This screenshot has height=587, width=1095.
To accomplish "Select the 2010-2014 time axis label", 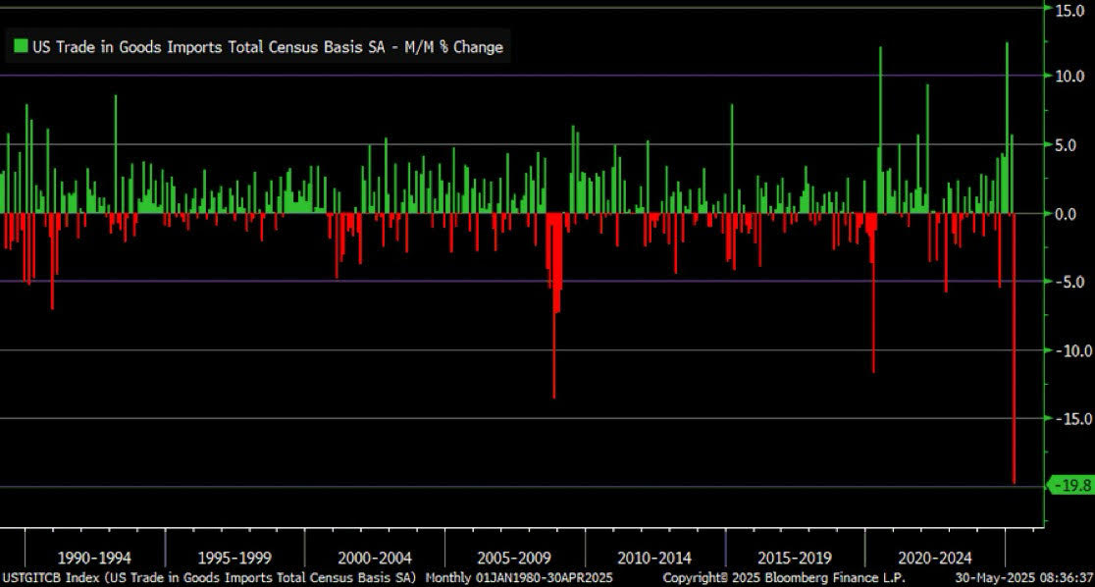I will click(x=654, y=558).
